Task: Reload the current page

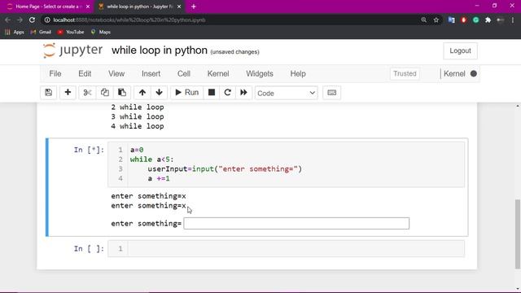Action: [32, 20]
